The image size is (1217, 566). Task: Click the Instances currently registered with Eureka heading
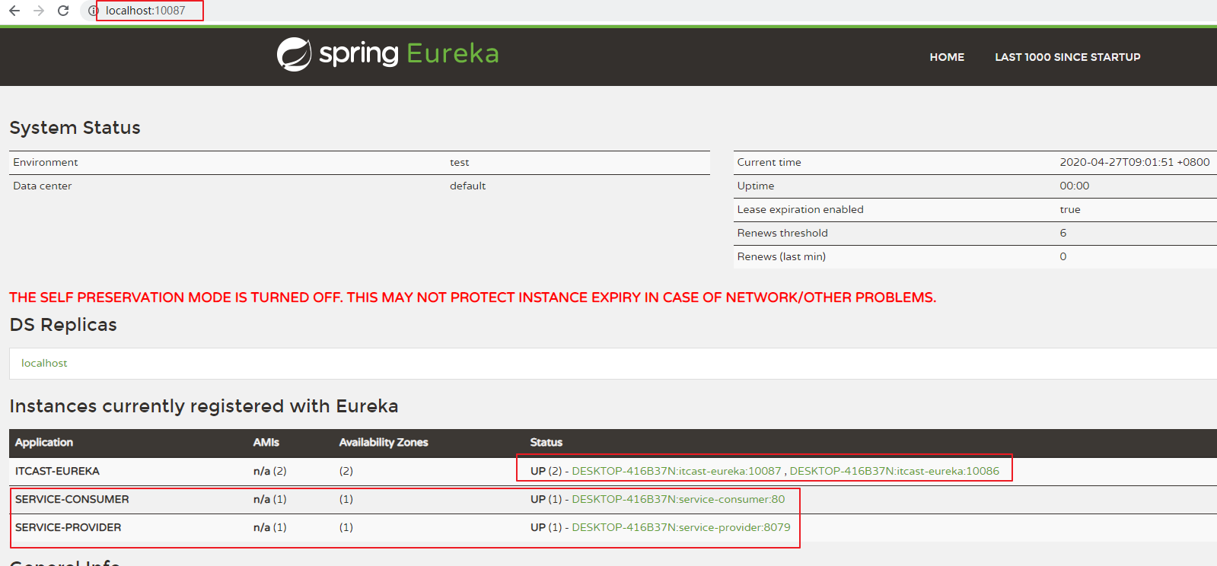point(204,406)
